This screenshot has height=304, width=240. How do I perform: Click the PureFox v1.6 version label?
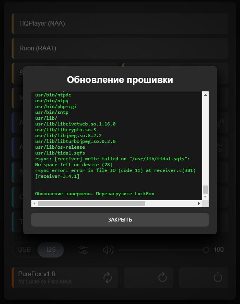(x=37, y=274)
